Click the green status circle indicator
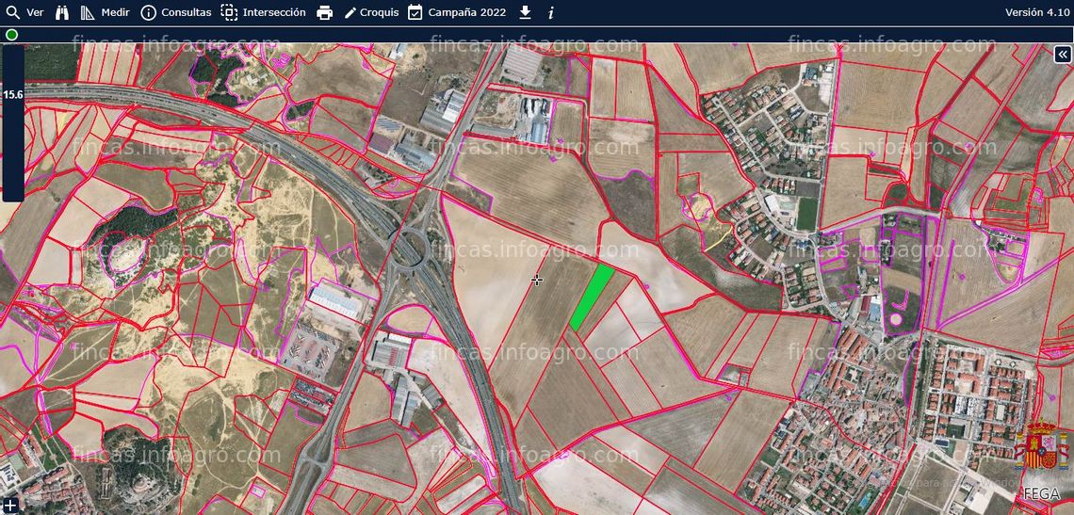The height and width of the screenshot is (515, 1074). point(11,35)
